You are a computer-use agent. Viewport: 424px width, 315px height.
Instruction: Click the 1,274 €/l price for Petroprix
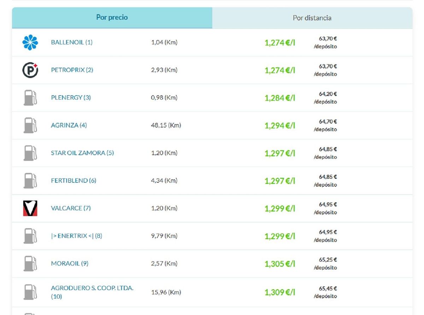[280, 70]
